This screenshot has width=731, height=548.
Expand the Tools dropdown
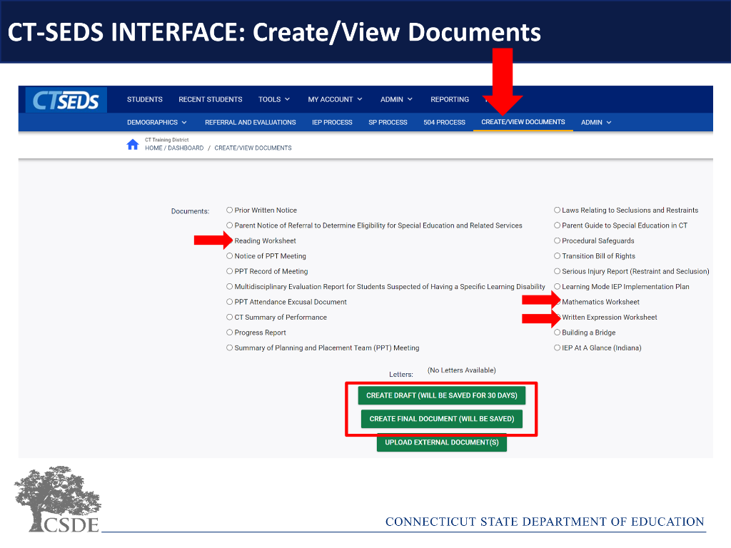[274, 99]
